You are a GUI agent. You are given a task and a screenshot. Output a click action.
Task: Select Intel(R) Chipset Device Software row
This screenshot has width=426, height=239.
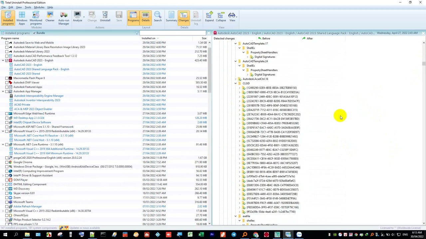pyautogui.click(x=104, y=122)
